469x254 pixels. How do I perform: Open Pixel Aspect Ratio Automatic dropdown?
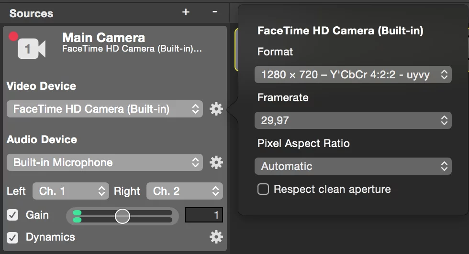353,166
